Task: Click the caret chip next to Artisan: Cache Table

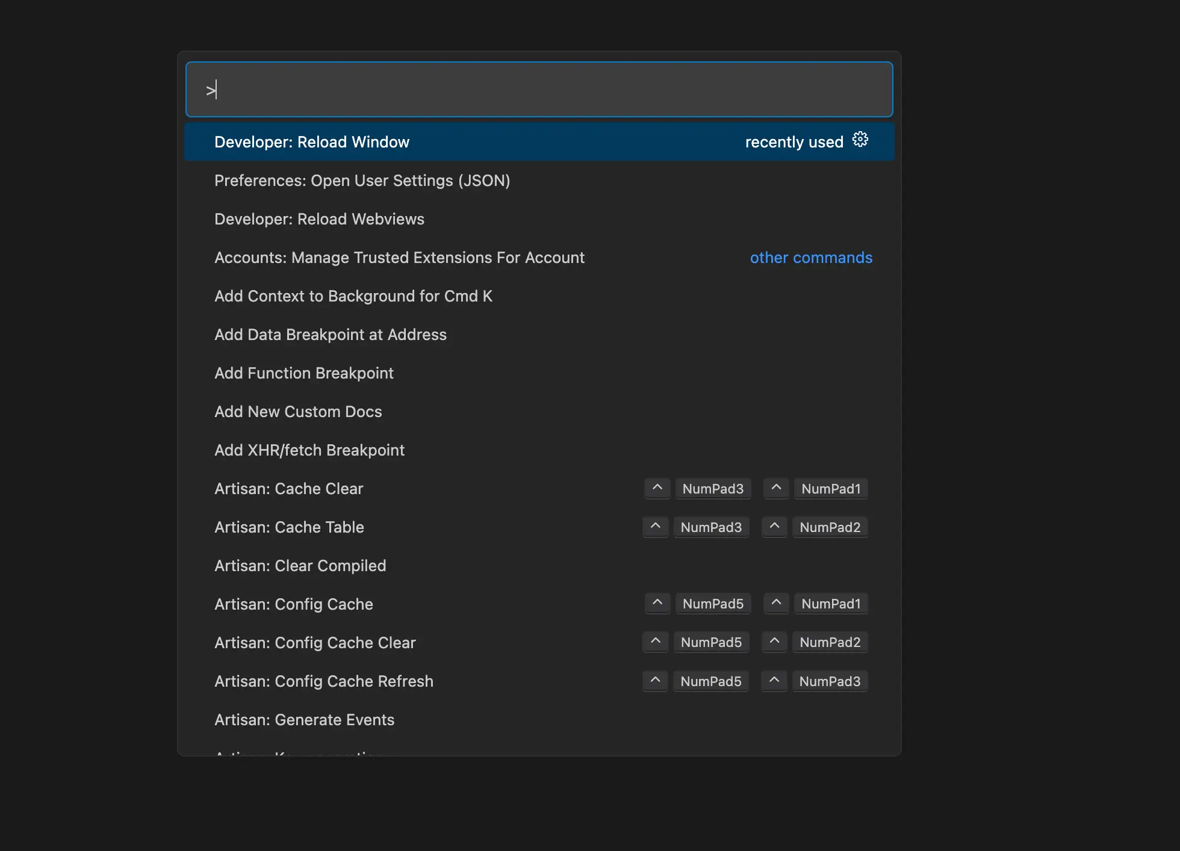Action: point(655,527)
